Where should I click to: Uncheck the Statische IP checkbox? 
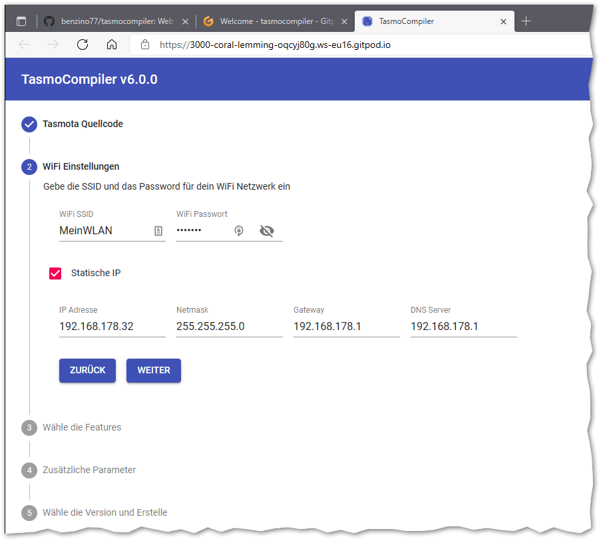click(55, 273)
